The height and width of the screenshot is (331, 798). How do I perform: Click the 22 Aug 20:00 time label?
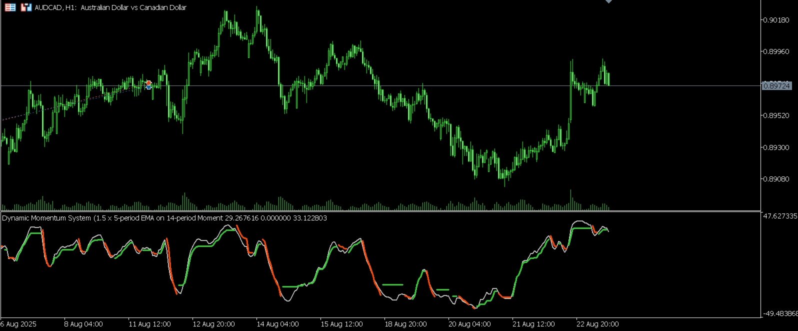[597, 324]
